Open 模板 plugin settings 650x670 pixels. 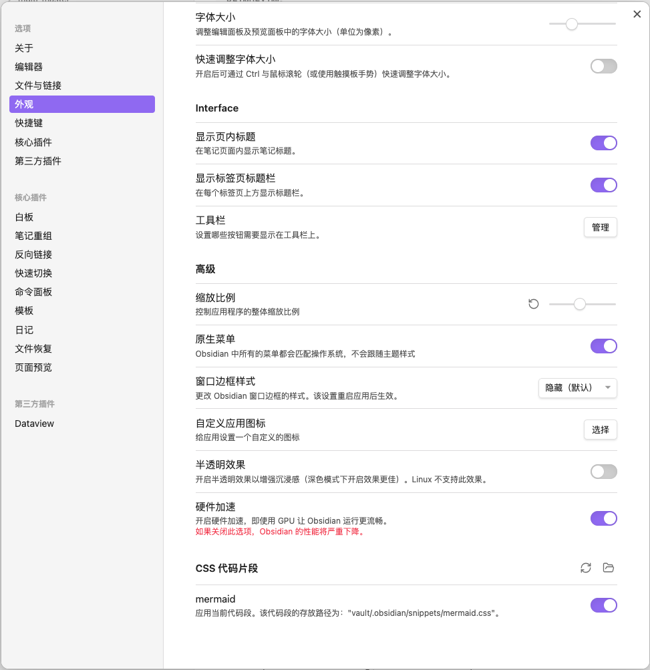(x=82, y=311)
